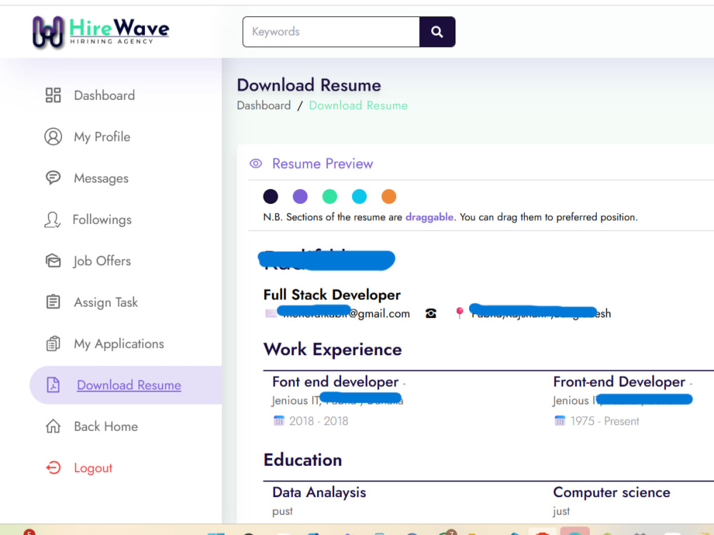Click the 'Font end developer' entry
Screen dimensions: 714x535
(x=336, y=382)
